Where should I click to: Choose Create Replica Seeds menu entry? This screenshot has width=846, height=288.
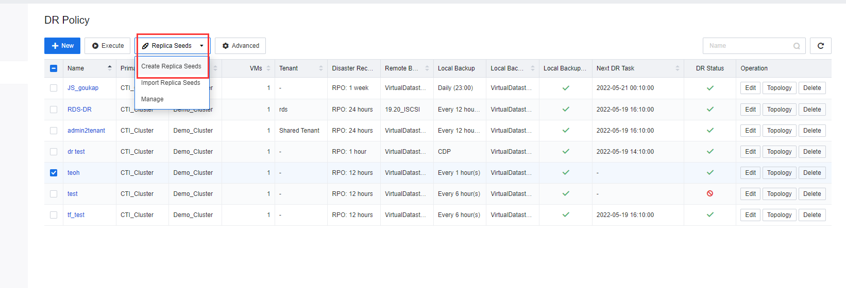click(x=171, y=66)
